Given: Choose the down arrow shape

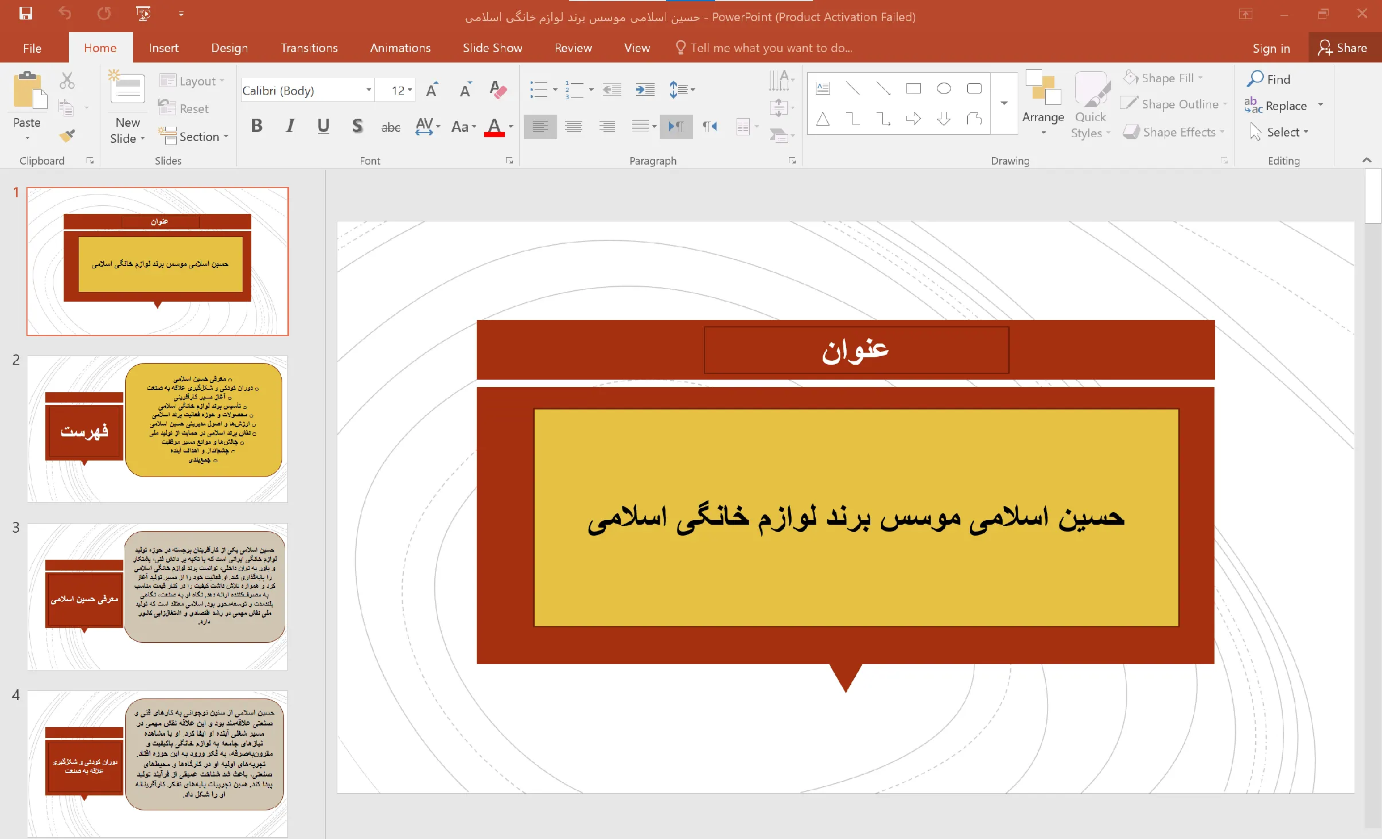Looking at the screenshot, I should pos(944,119).
